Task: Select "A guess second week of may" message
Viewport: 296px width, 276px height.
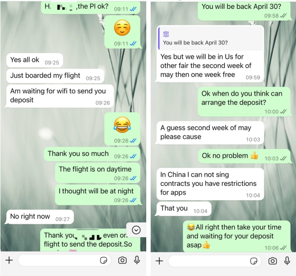Action: click(x=210, y=133)
